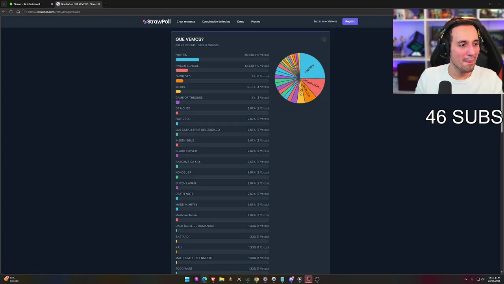504x284 pixels.
Task: Show hidden system tray icons
Action: tap(466, 279)
